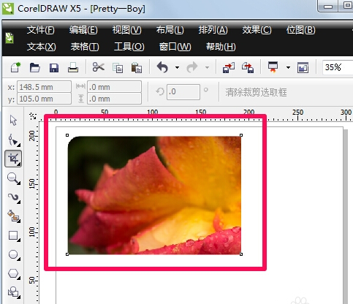Click the Copy icon
Image resolution: width=353 pixels, height=304 pixels.
click(118, 68)
